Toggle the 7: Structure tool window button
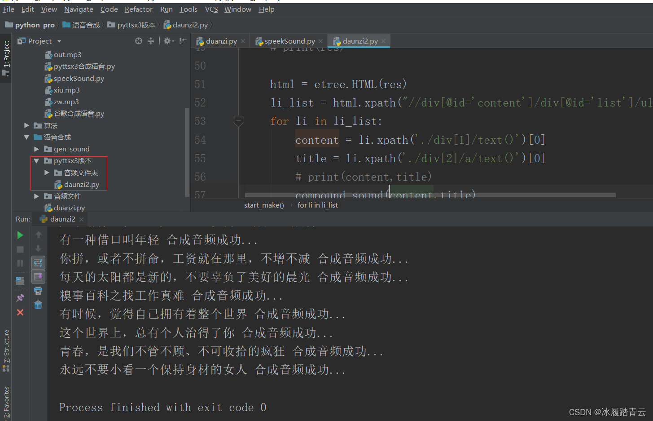 pos(6,351)
